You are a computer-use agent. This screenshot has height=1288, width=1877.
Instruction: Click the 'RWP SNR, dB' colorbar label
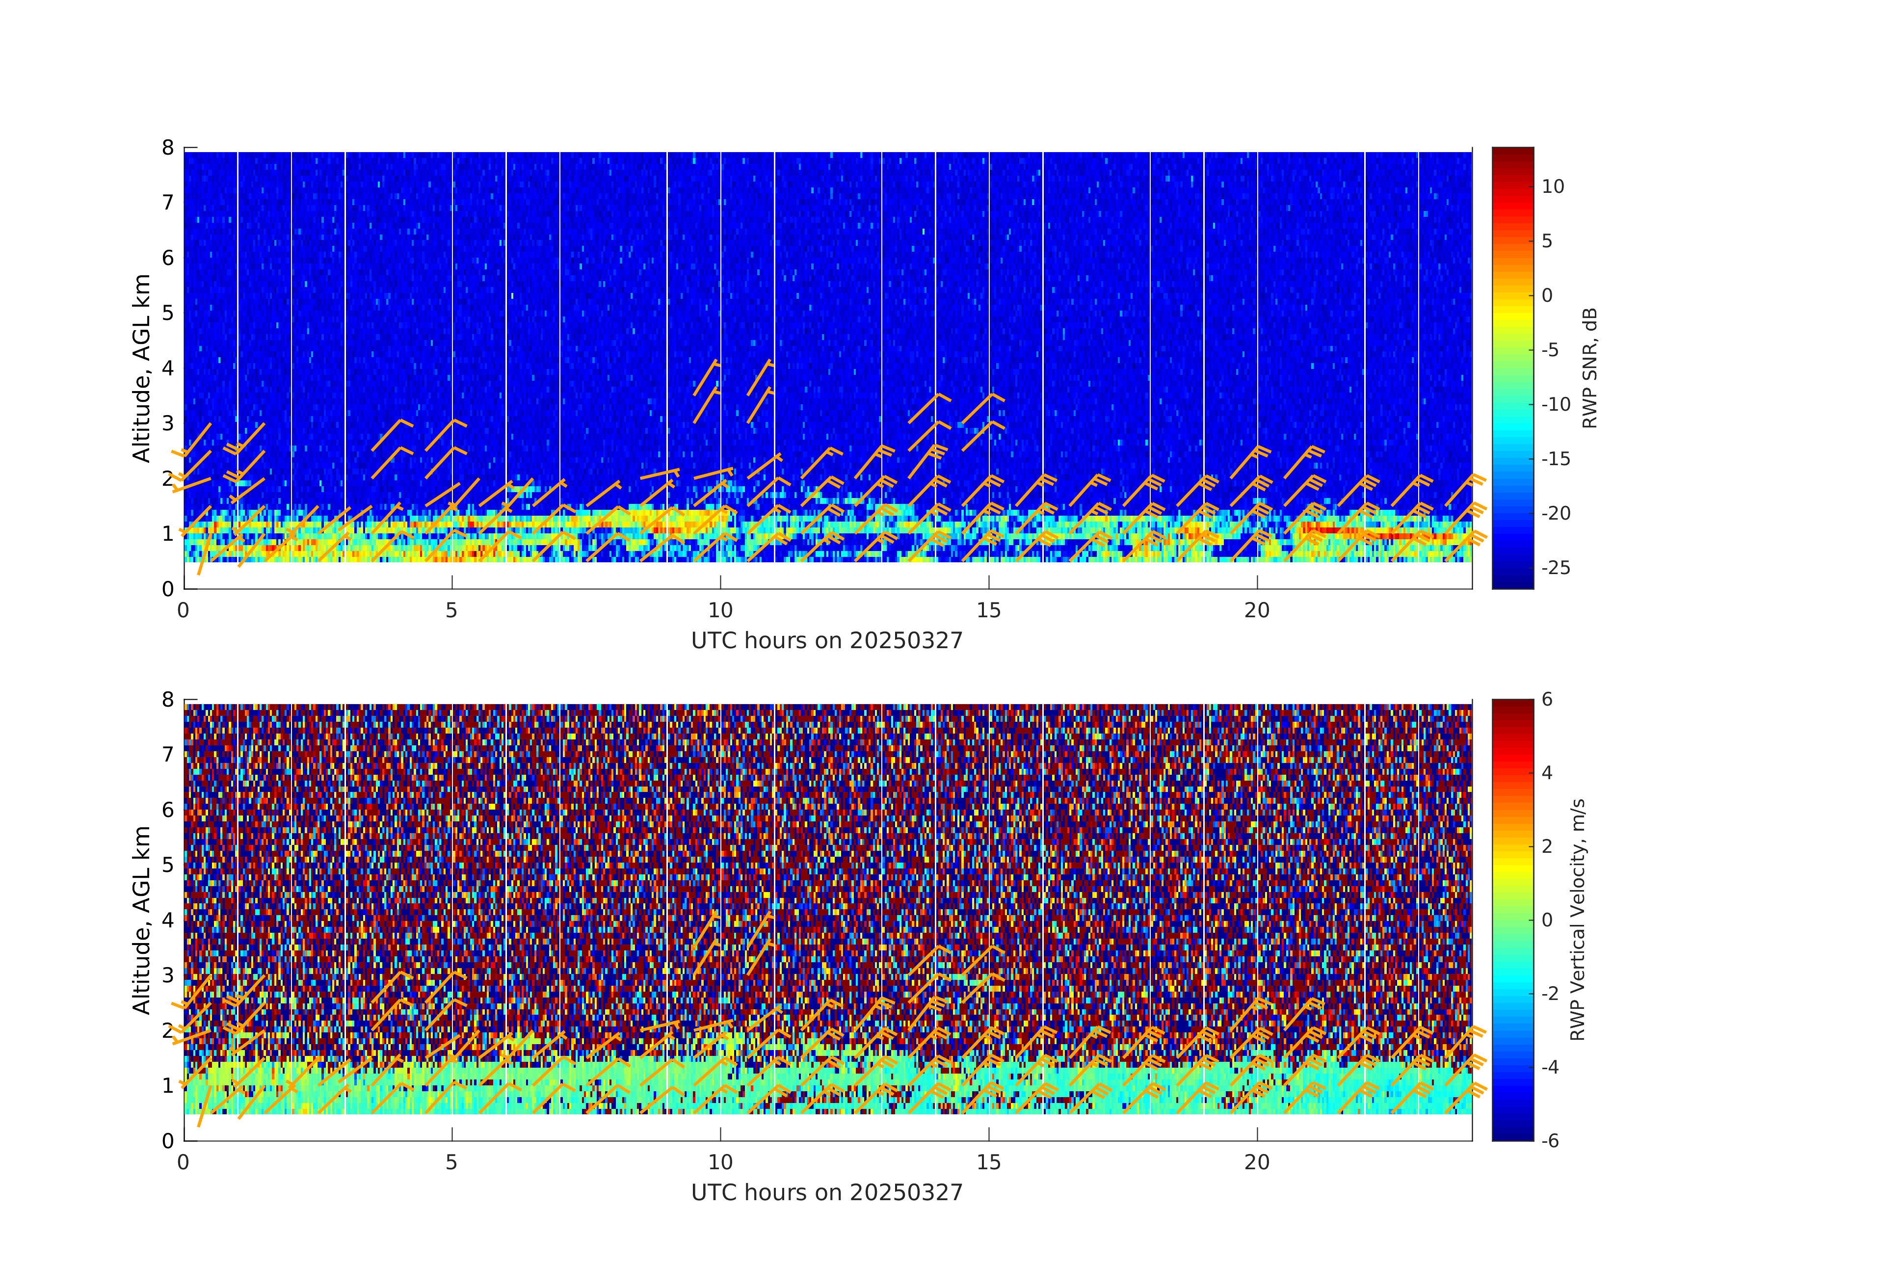tap(1589, 368)
